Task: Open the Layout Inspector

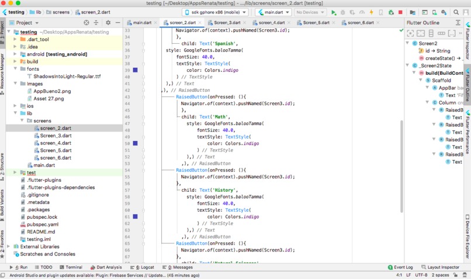Action: (440, 267)
